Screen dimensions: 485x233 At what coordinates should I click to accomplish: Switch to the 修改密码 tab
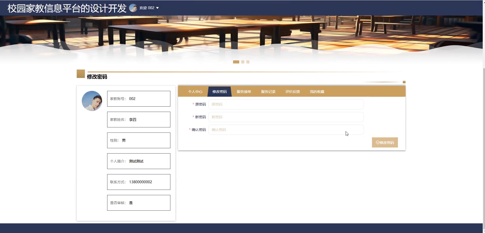(220, 92)
